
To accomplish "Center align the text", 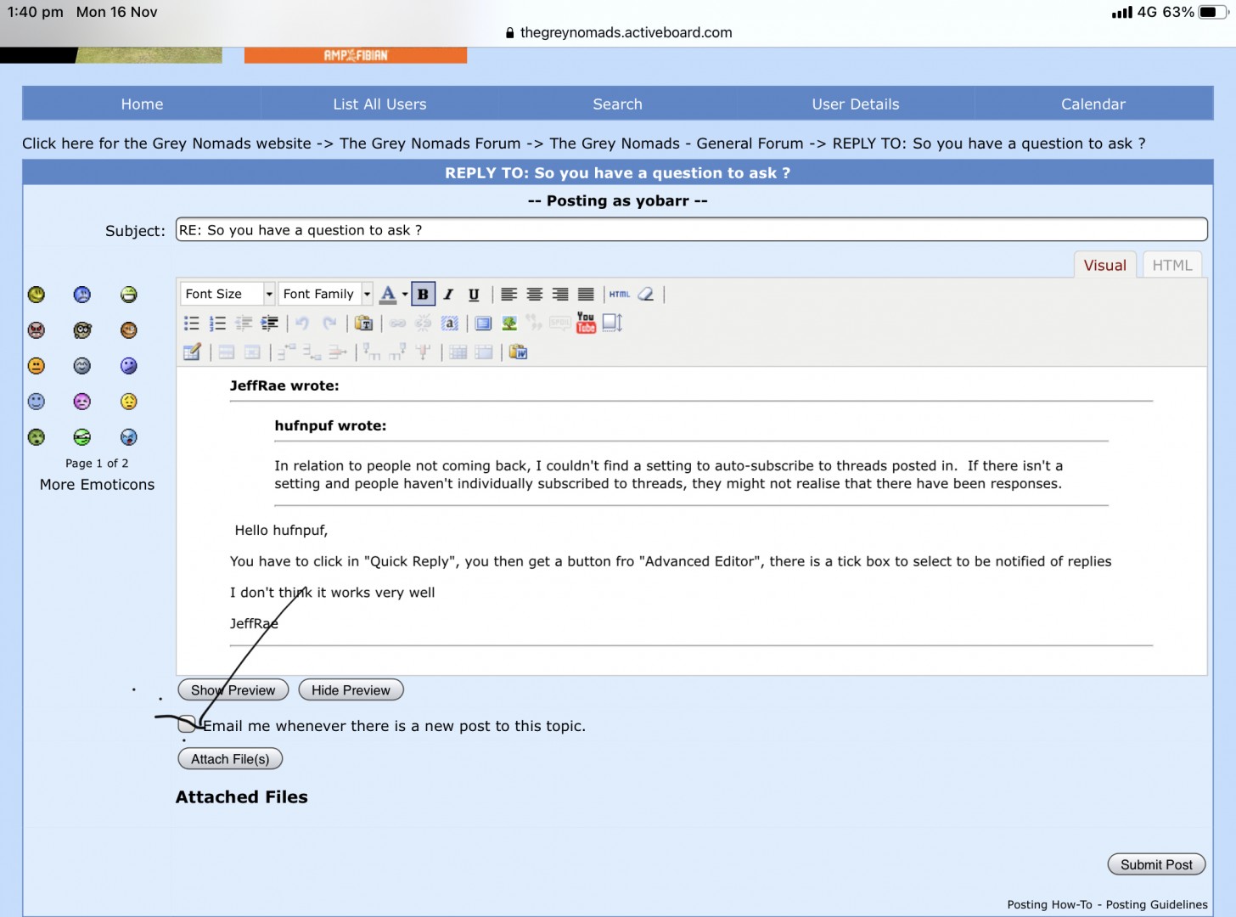I will click(x=535, y=295).
